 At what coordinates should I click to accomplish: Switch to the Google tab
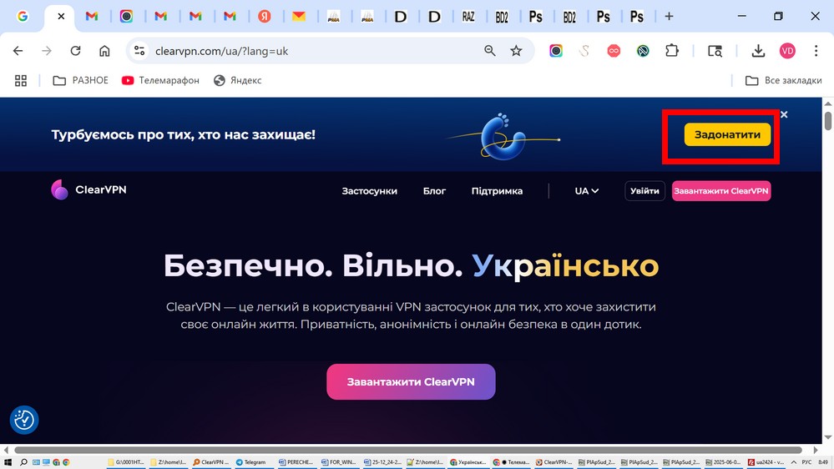pyautogui.click(x=23, y=17)
